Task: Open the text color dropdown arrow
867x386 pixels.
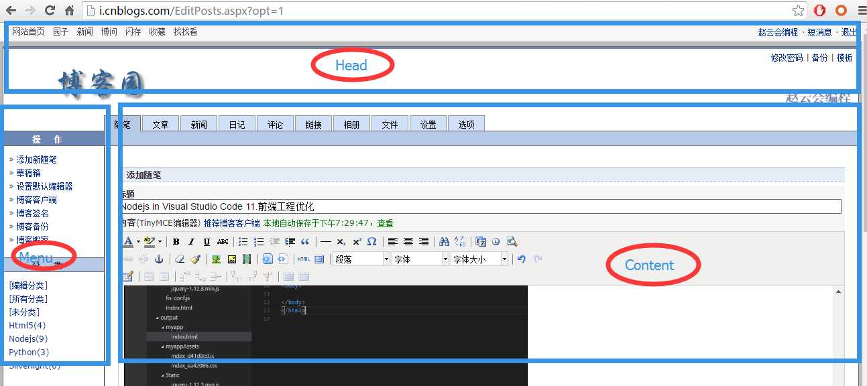Action: (138, 241)
